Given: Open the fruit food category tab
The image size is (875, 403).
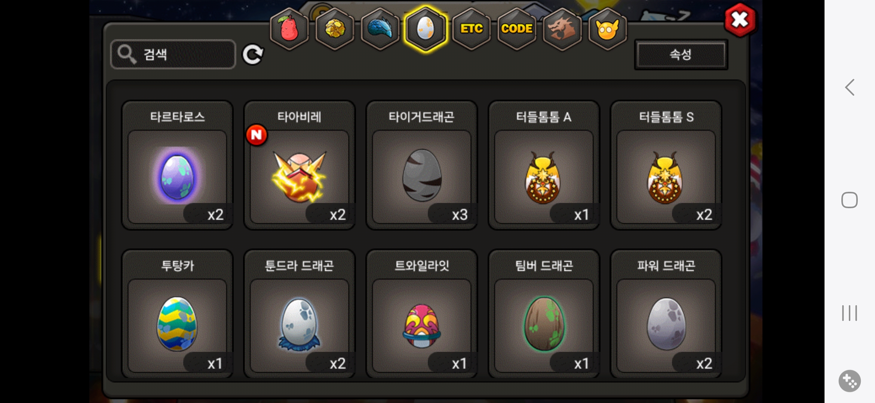Looking at the screenshot, I should [289, 29].
